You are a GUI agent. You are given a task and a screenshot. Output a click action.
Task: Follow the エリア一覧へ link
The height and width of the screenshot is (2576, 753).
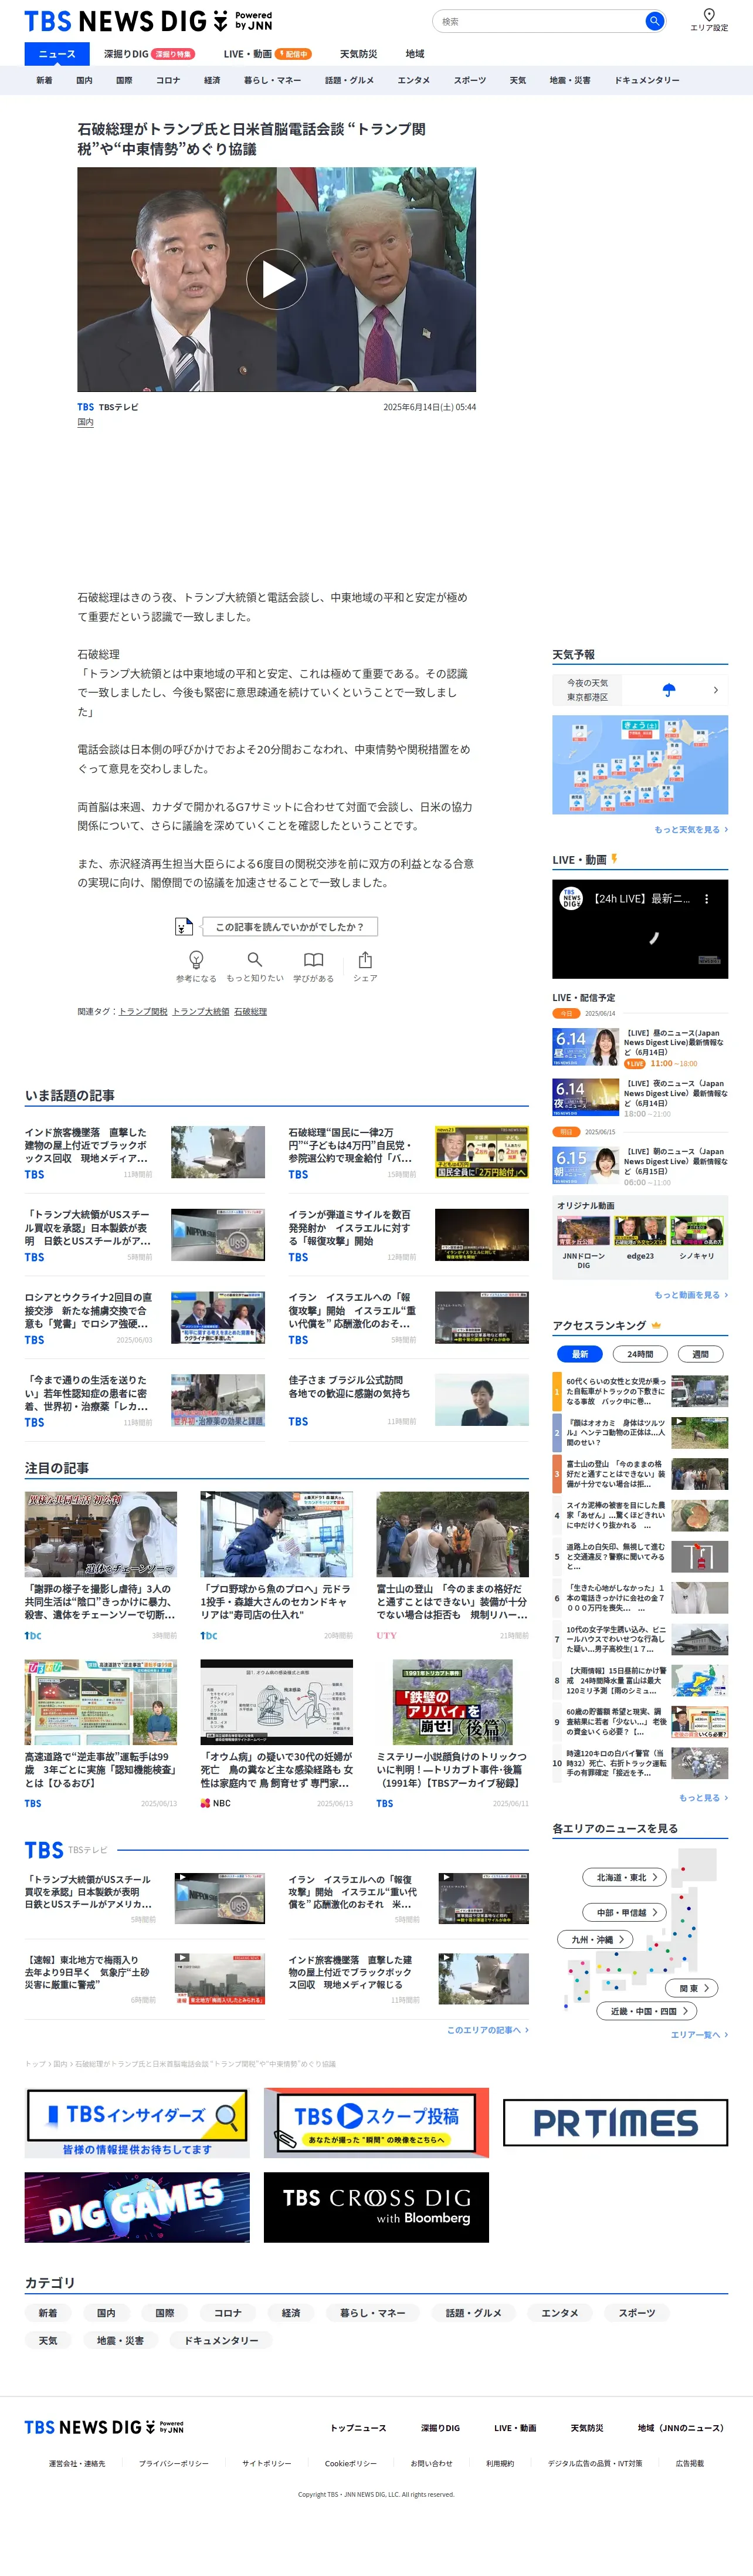pos(699,2034)
